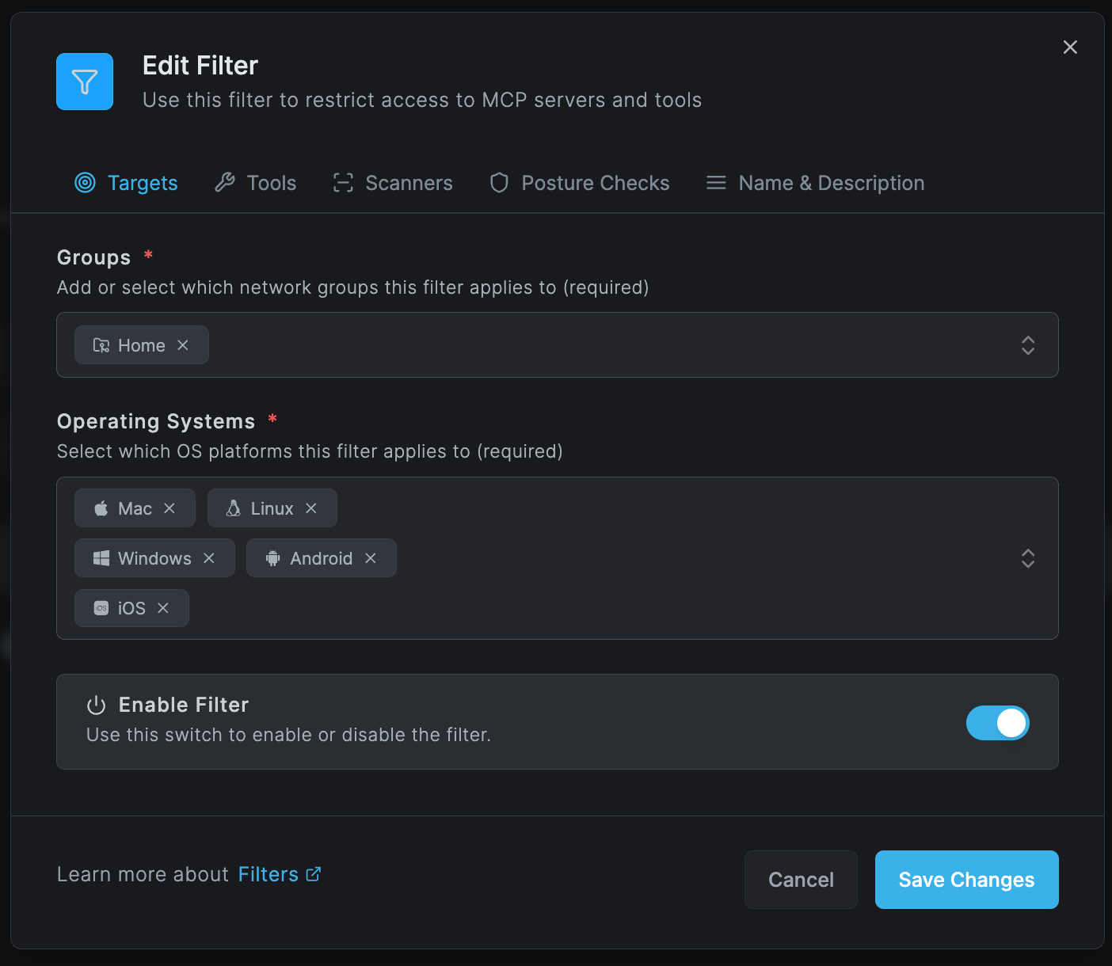Remove Windows from the operating systems

pyautogui.click(x=208, y=557)
